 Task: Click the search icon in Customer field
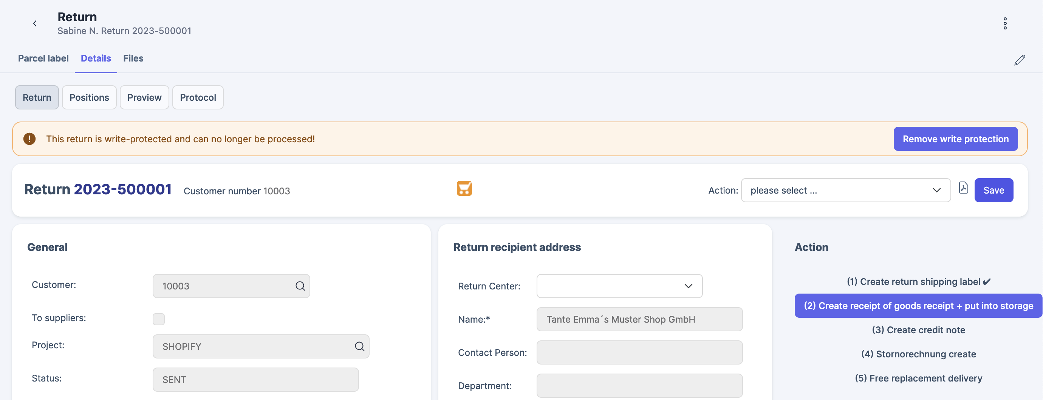click(300, 286)
